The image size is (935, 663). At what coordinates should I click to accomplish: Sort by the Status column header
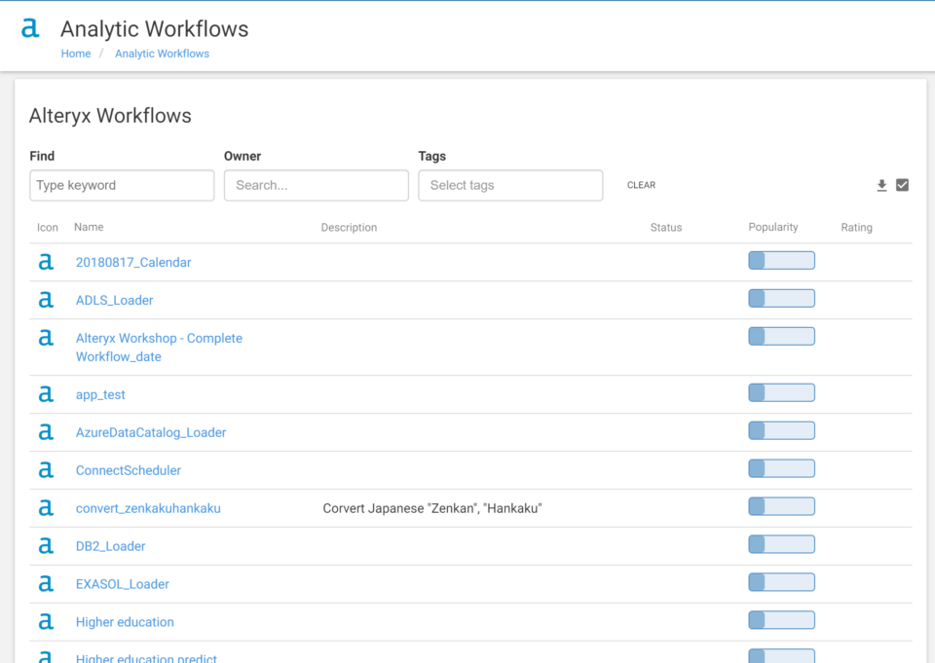[x=666, y=227]
